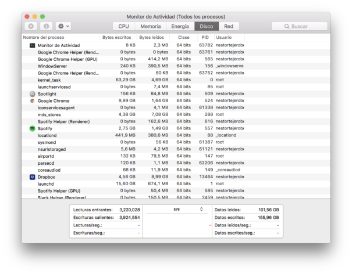The height and width of the screenshot is (274, 352).
Task: Switch to the CPU tab
Action: click(123, 26)
